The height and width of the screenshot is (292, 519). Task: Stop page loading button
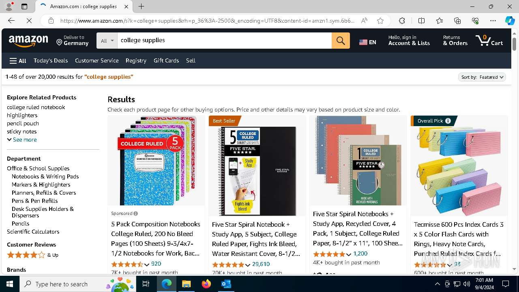(29, 21)
